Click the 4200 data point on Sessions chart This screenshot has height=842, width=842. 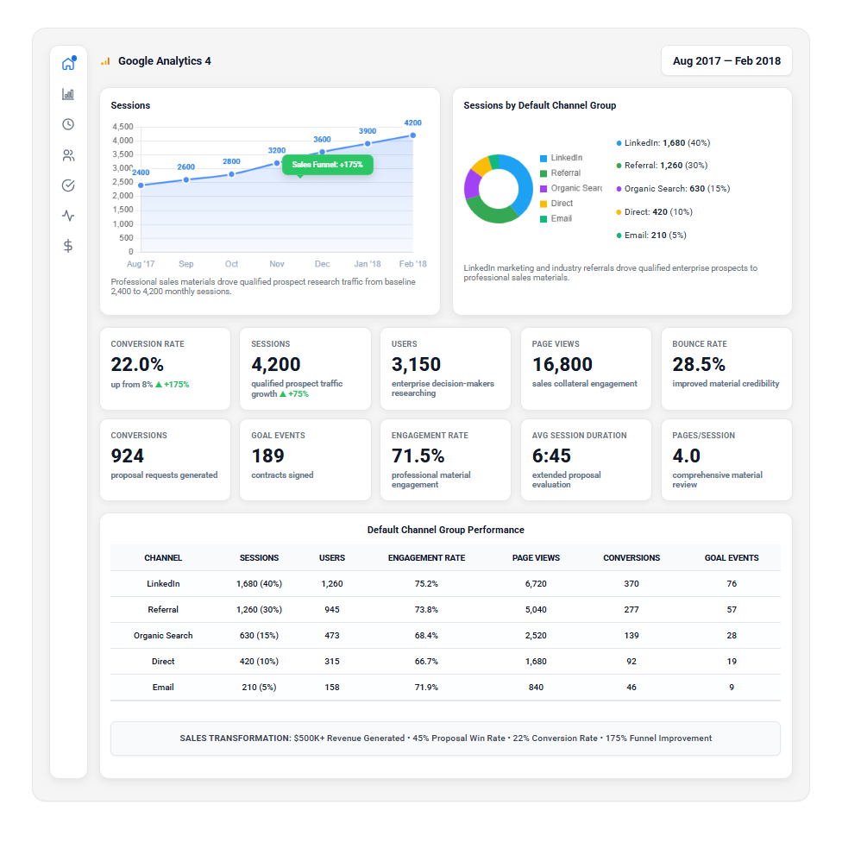click(413, 135)
